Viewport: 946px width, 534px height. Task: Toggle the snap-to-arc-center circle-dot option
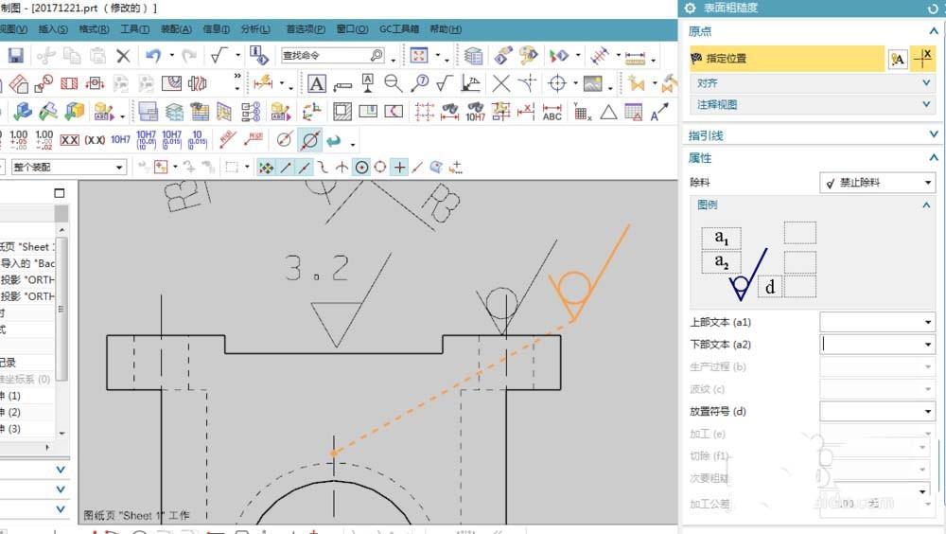click(x=361, y=168)
